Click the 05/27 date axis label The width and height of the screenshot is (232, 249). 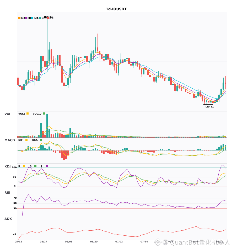[x=44, y=242]
